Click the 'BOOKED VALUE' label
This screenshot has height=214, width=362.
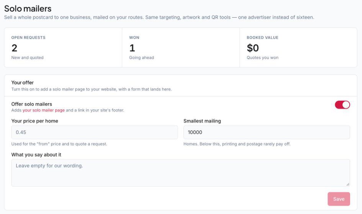pyautogui.click(x=262, y=37)
